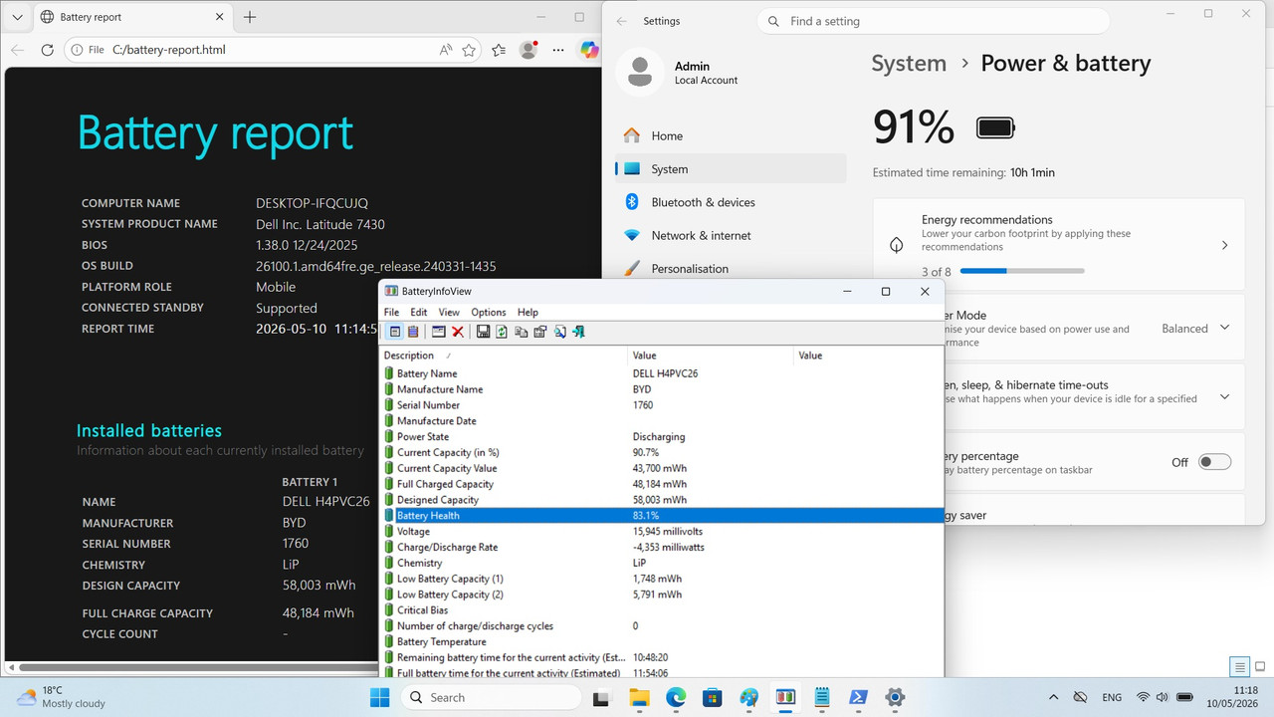Open a new tab in Edge

click(250, 17)
